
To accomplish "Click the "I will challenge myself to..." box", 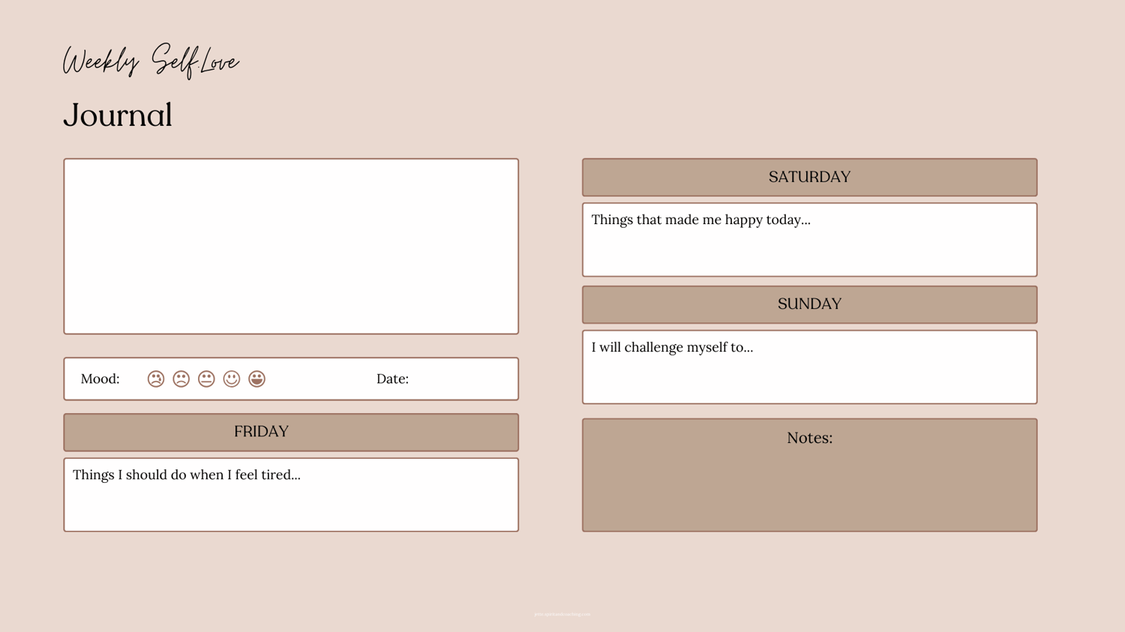I will coord(809,367).
